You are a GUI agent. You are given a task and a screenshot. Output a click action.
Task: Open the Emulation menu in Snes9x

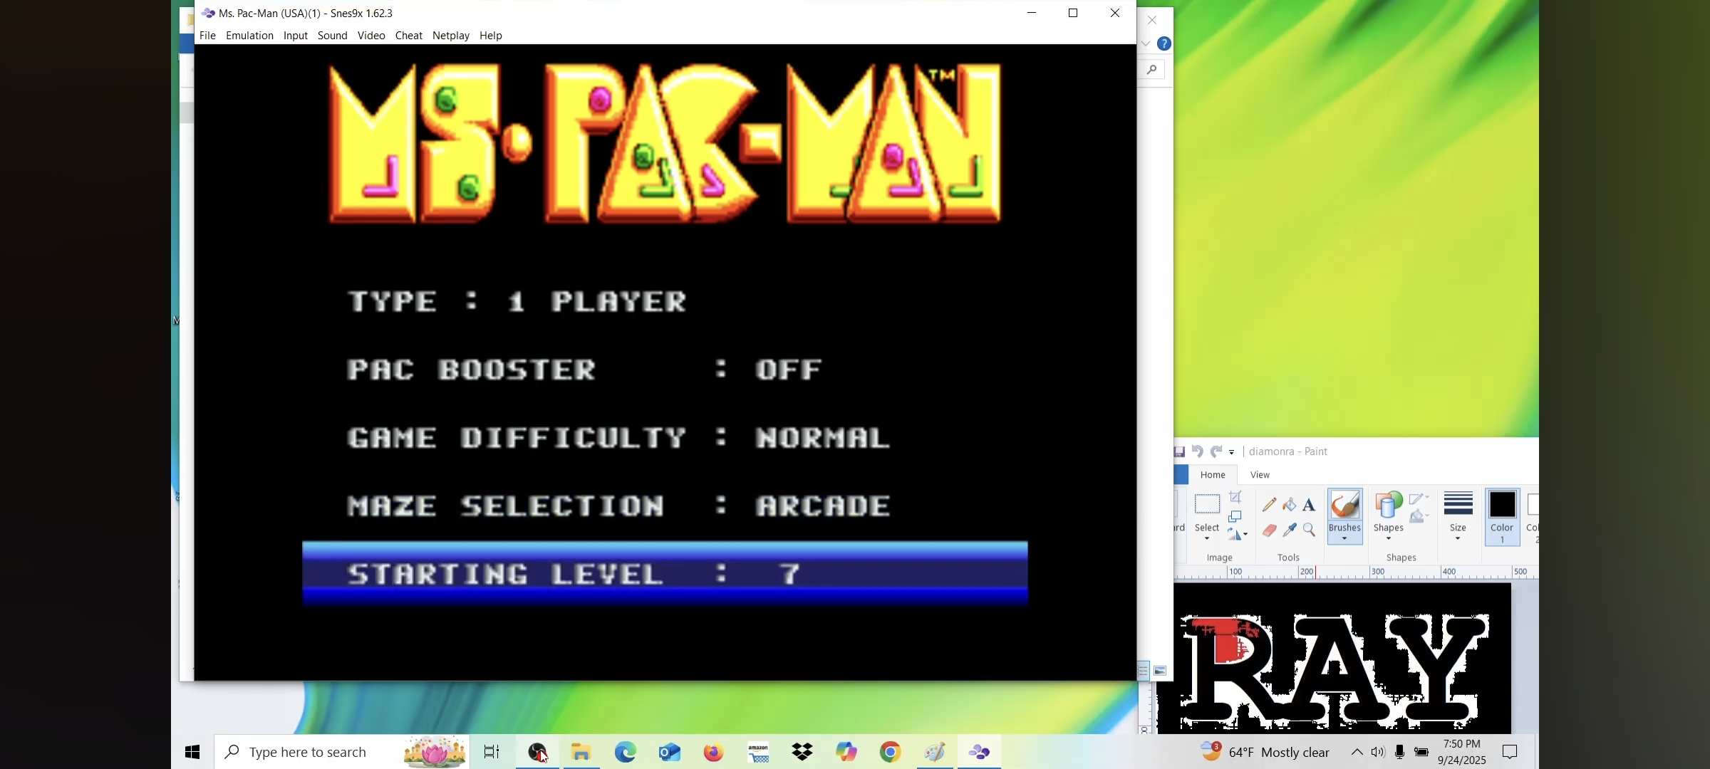(249, 36)
